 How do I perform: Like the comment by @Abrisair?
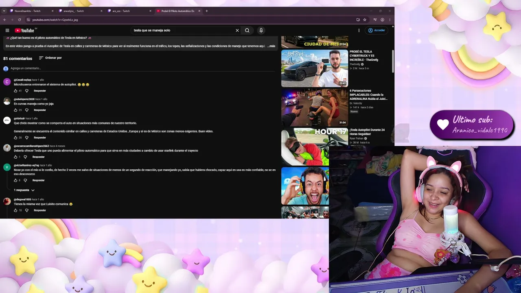[x=15, y=138]
